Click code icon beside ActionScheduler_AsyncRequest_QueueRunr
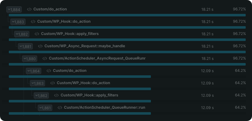 [x=45, y=59]
